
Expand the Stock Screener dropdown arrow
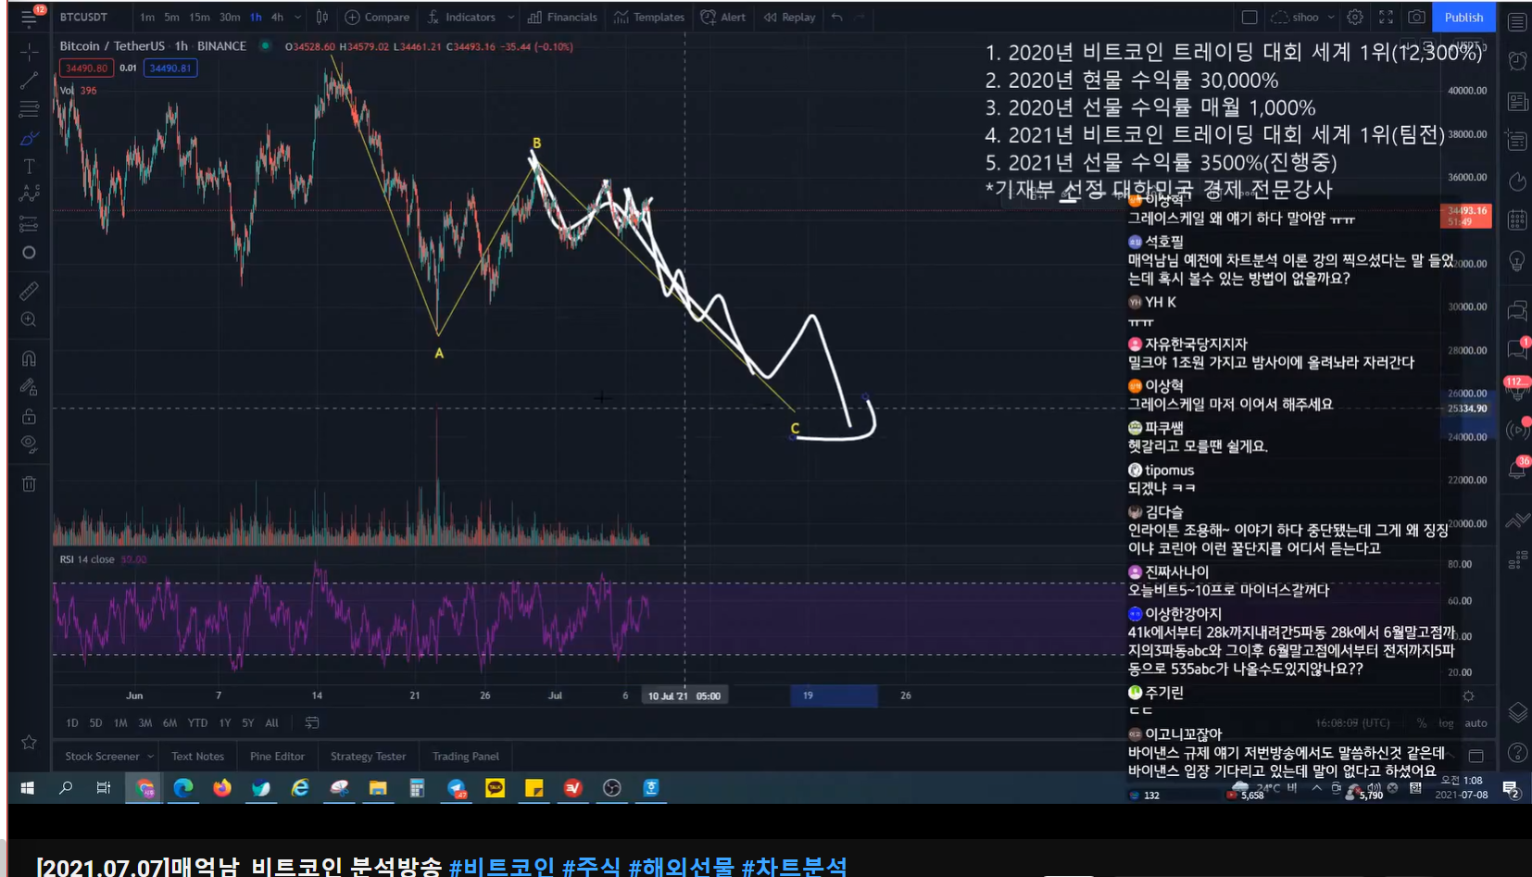point(150,757)
